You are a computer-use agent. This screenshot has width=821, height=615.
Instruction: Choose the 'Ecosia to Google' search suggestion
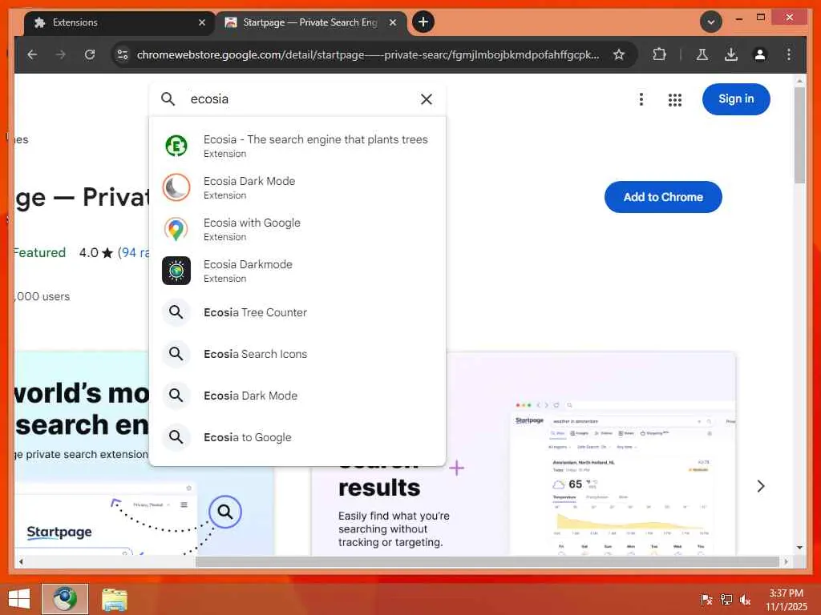(297, 437)
